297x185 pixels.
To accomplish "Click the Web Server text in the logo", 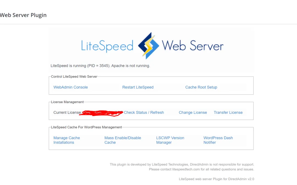I will pyautogui.click(x=193, y=46).
